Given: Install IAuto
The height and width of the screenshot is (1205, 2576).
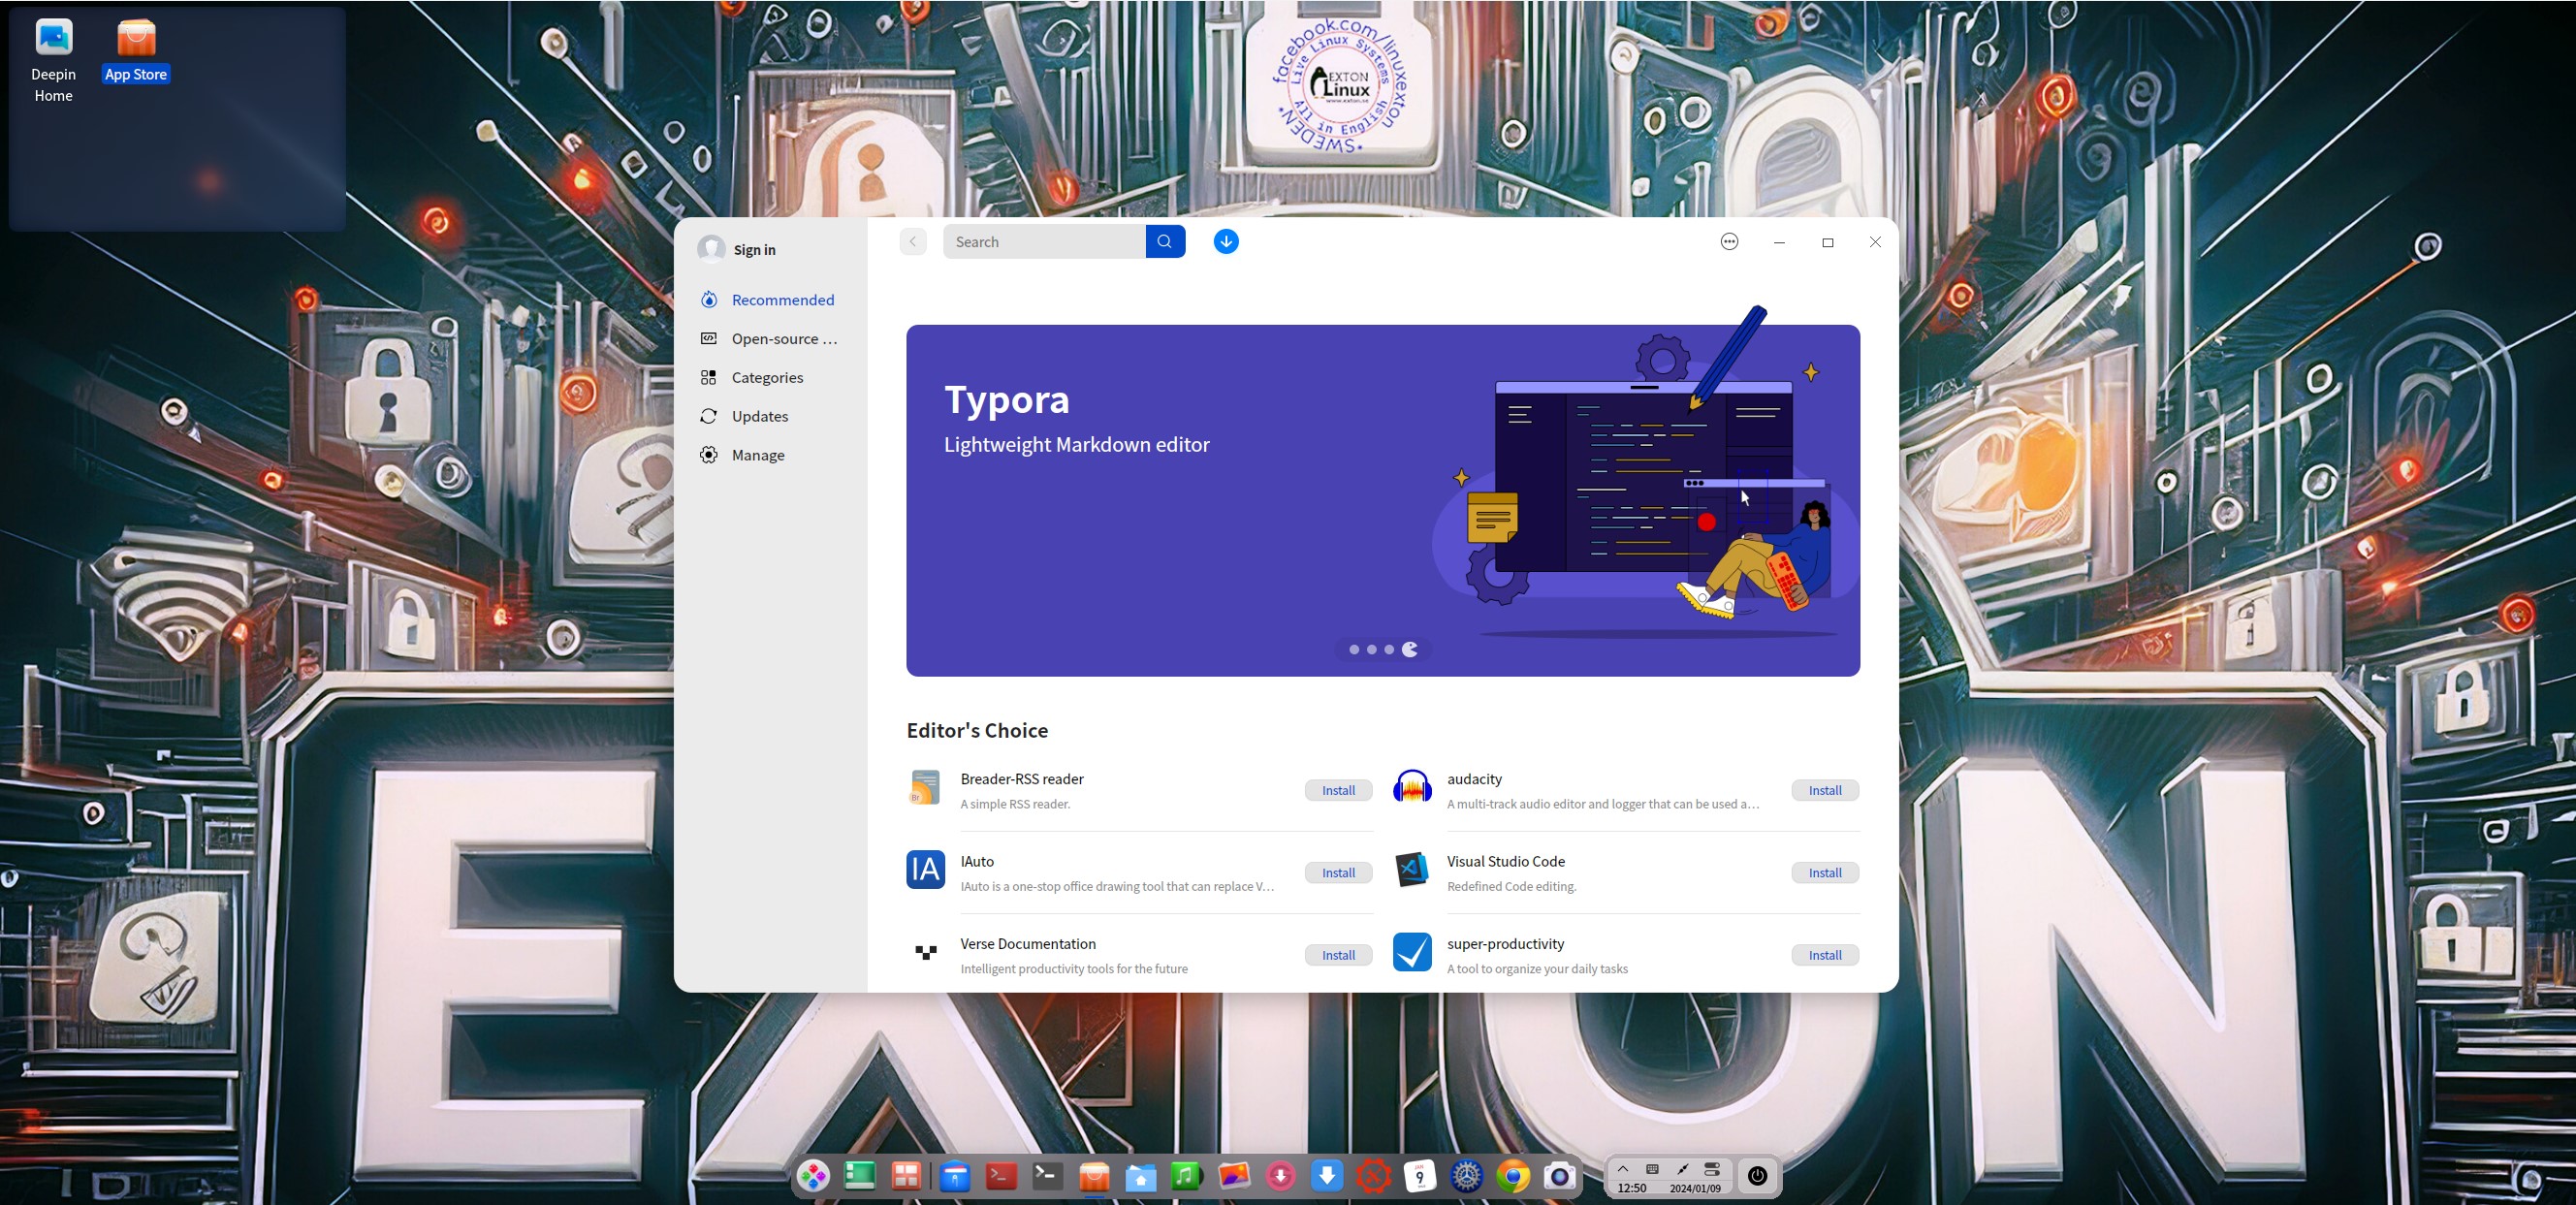Looking at the screenshot, I should pyautogui.click(x=1338, y=873).
